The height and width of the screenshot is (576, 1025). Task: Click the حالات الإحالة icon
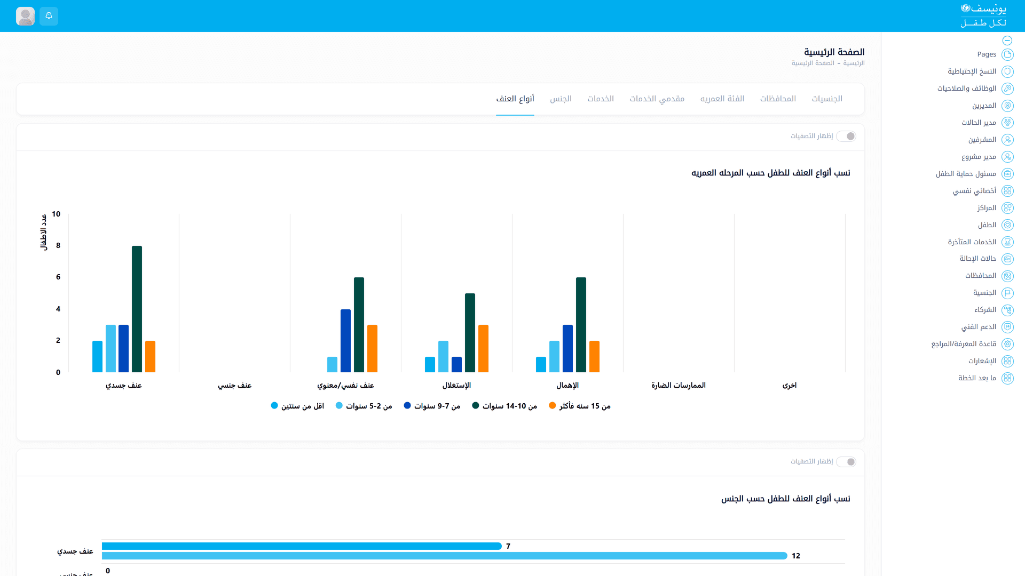pos(1007,259)
